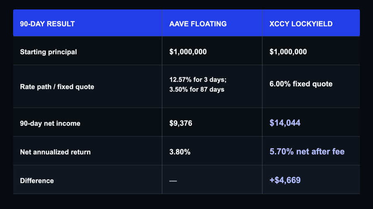Click the +$4,669 difference value

click(285, 180)
